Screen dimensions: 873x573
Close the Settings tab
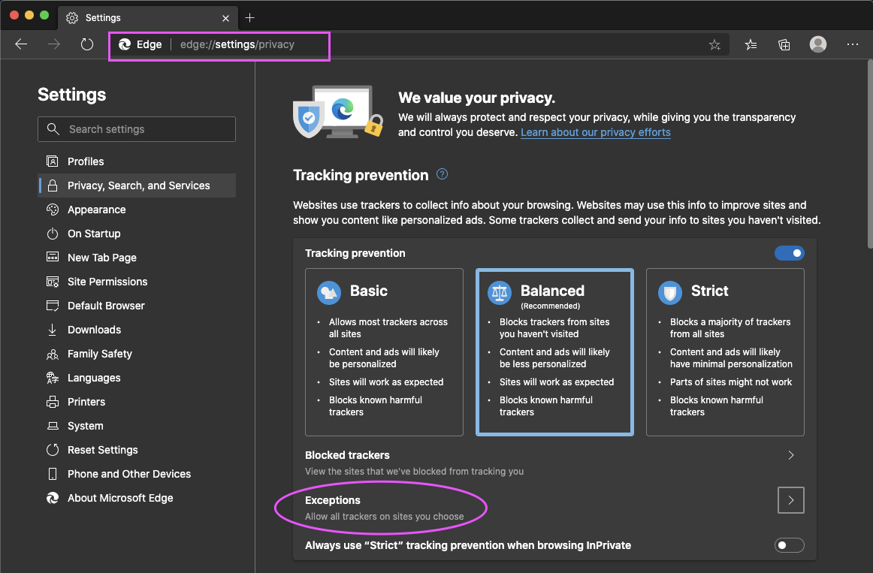click(x=225, y=18)
